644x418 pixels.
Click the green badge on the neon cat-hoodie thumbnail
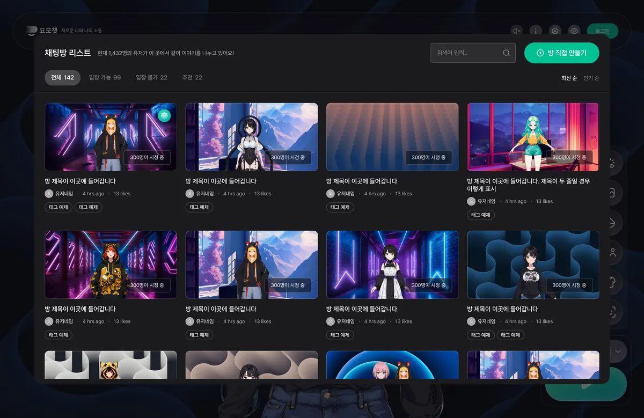click(x=164, y=115)
